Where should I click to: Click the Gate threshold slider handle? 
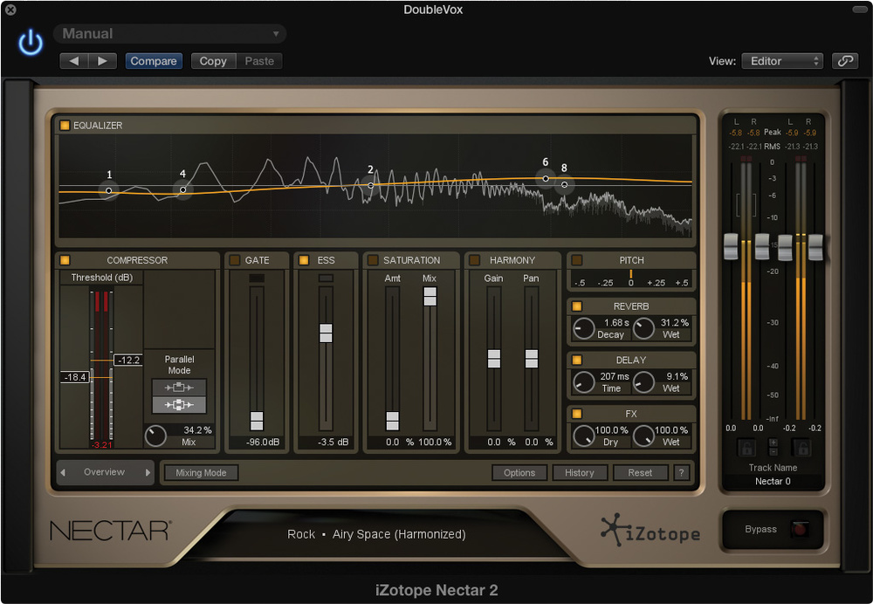click(x=257, y=421)
